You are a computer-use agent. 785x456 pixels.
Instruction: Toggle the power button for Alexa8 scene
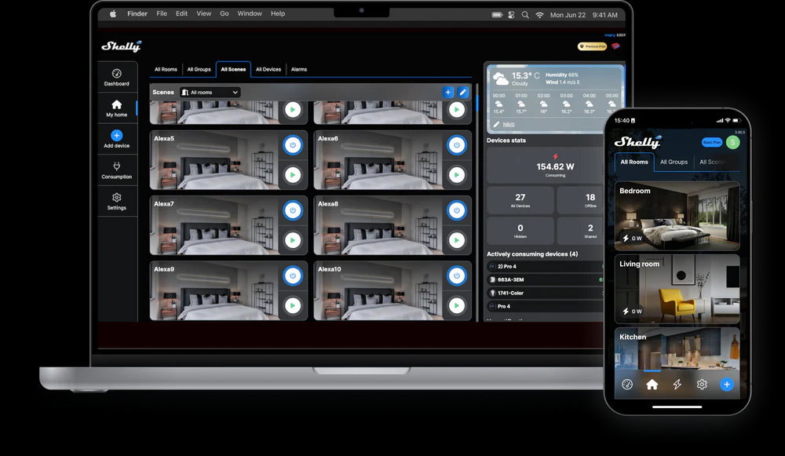[457, 210]
